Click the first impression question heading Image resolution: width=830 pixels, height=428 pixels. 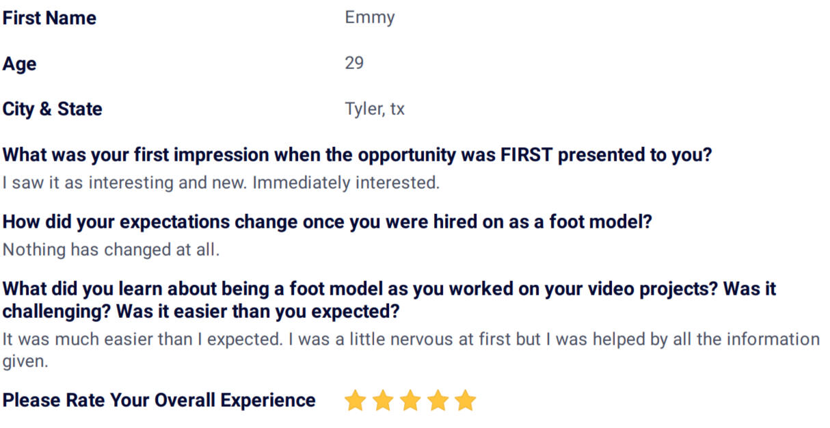coord(358,155)
